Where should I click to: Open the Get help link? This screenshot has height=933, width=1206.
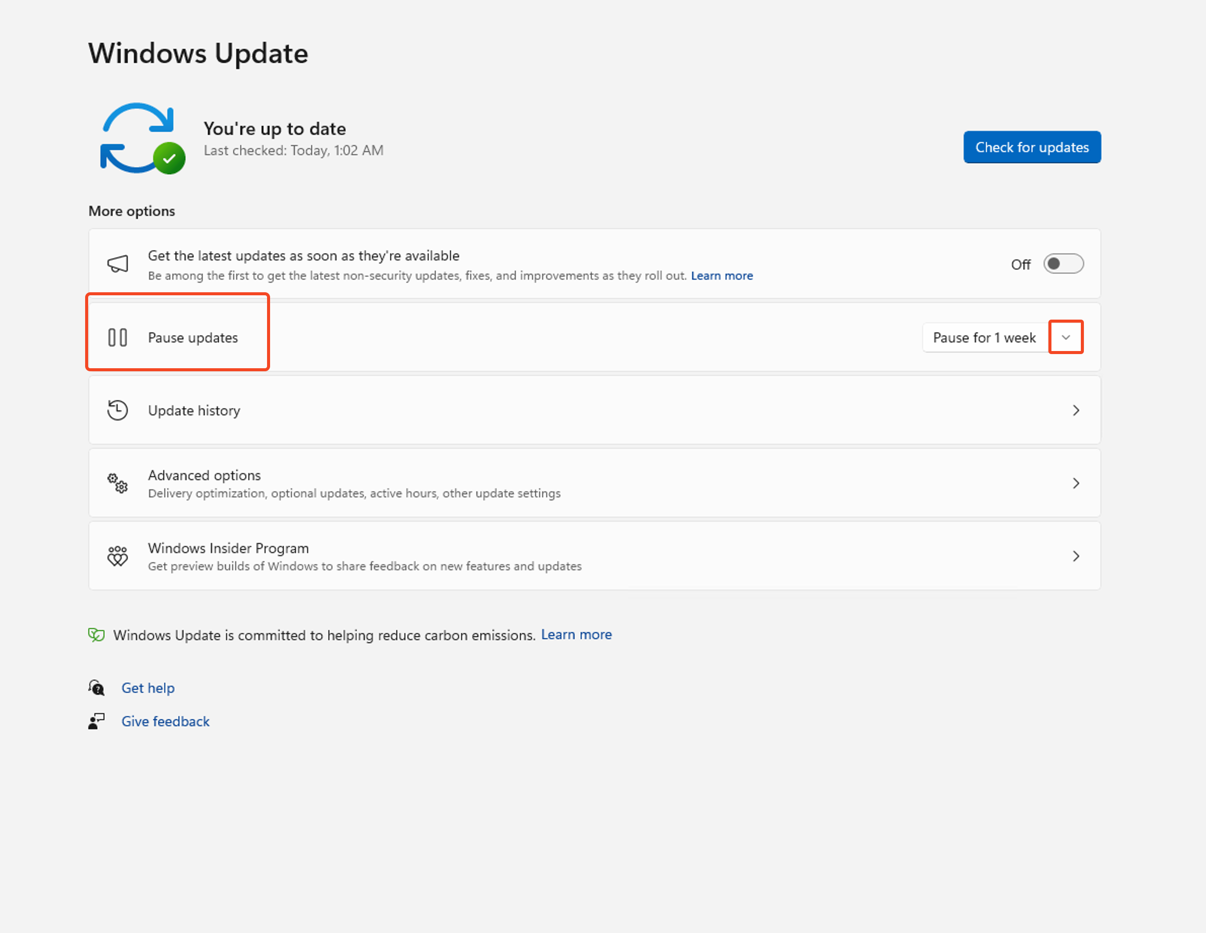pos(148,688)
